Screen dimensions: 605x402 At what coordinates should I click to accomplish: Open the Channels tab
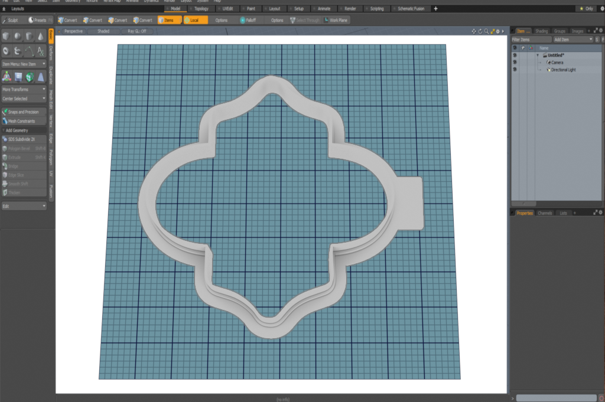[x=545, y=213]
